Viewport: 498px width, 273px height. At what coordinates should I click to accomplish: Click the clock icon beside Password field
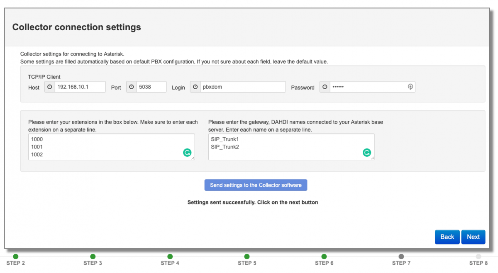pos(325,87)
